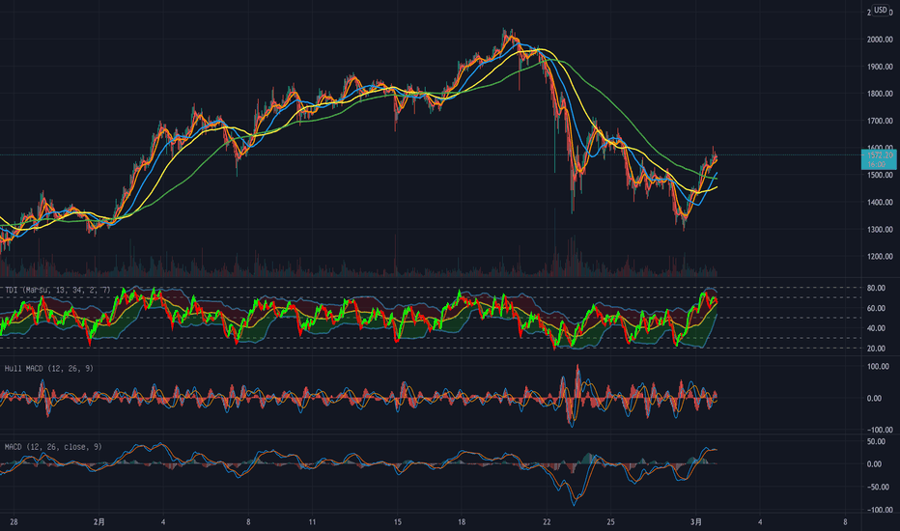This screenshot has width=900, height=531.
Task: Select the MACD (12, 26, close, 9) legend
Action: (x=53, y=447)
